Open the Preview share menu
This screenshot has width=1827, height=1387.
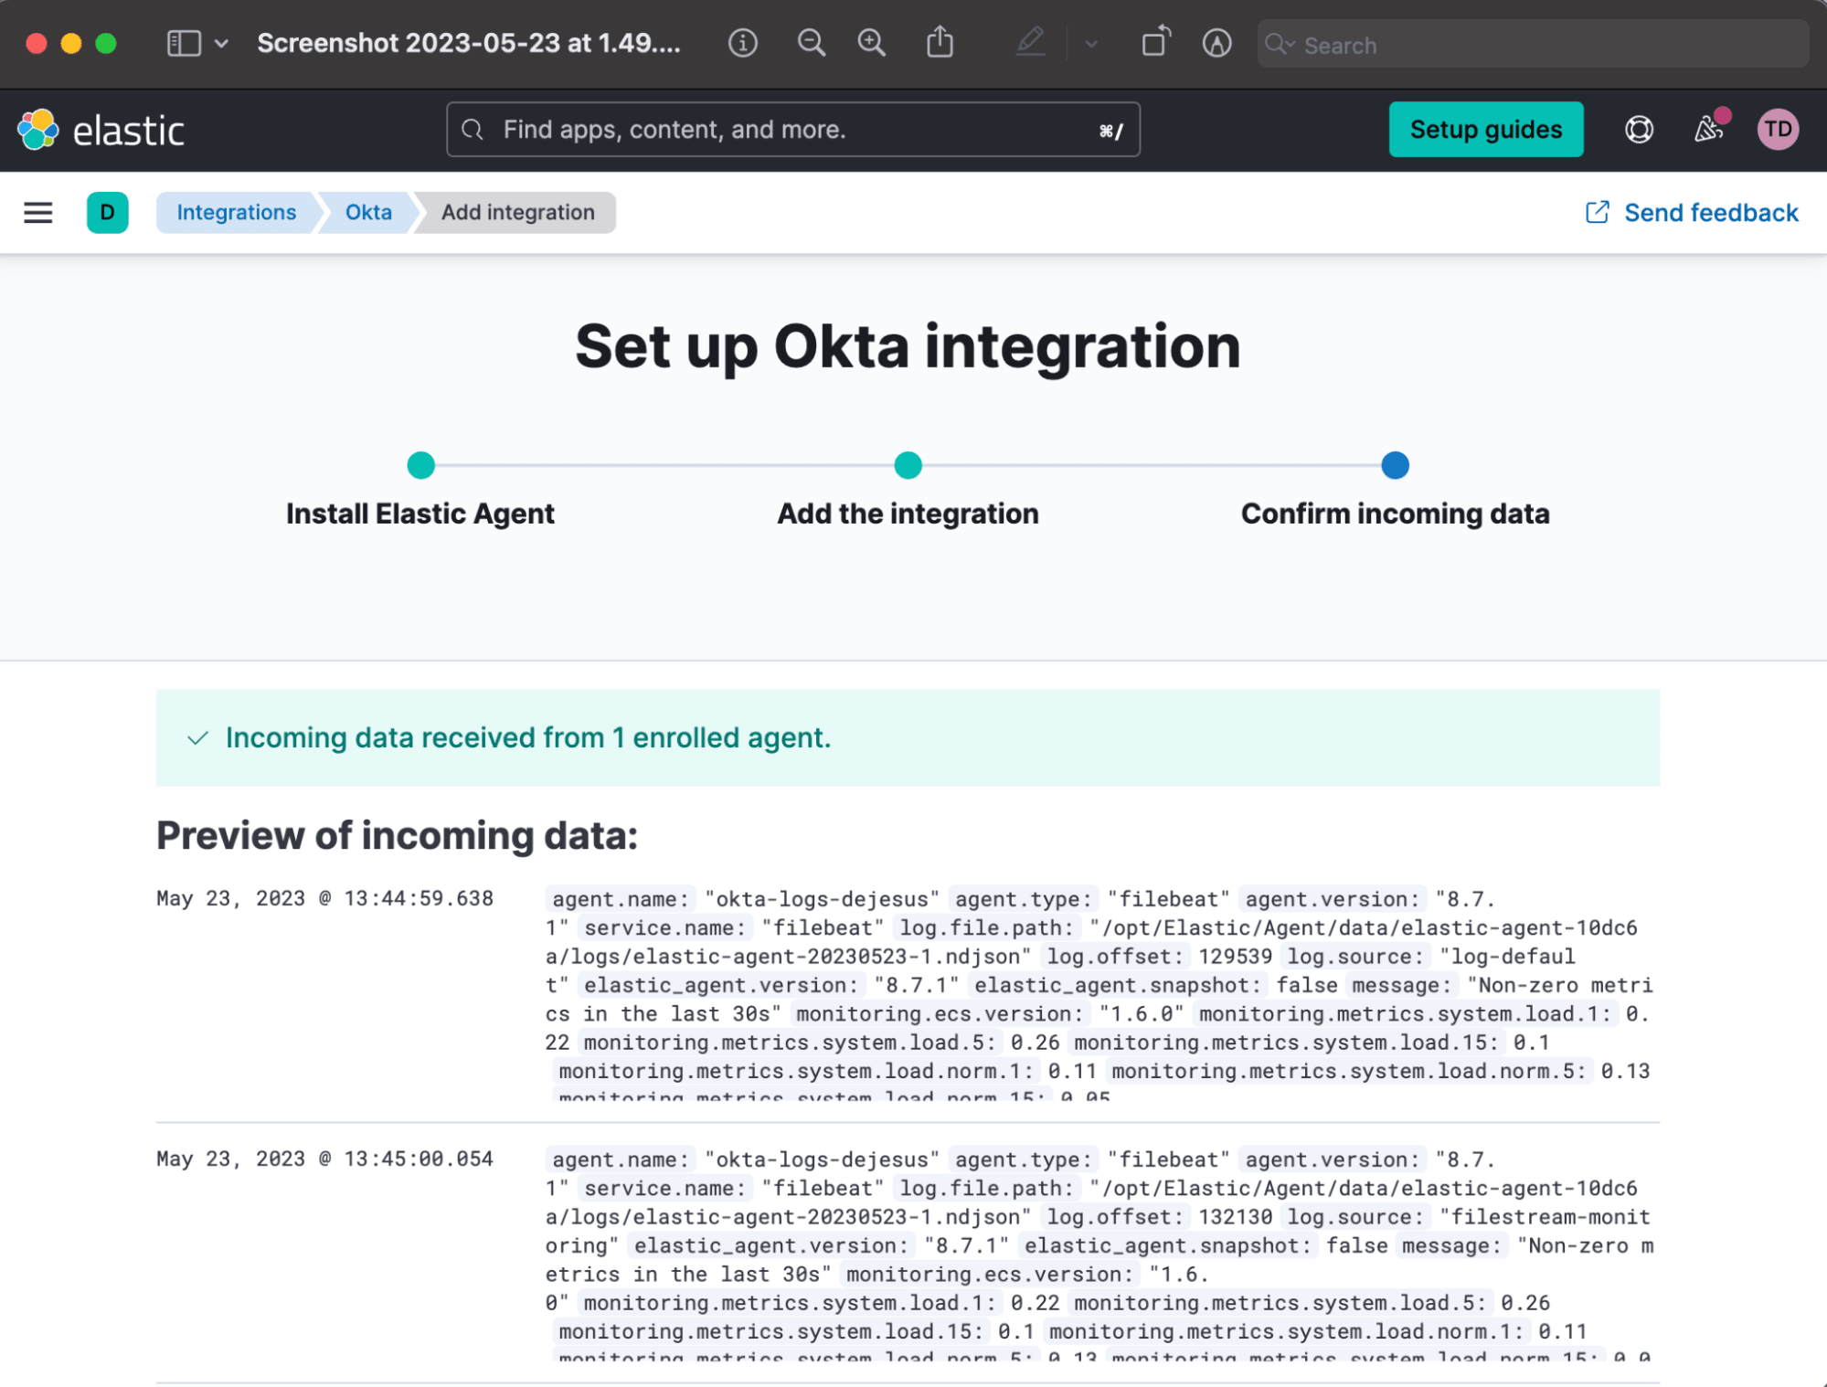point(940,42)
